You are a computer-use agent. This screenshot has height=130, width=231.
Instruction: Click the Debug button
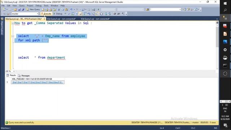click(x=58, y=14)
